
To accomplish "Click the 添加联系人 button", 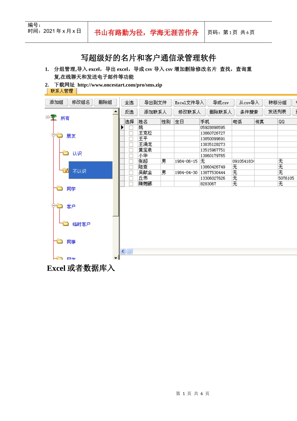I will point(155,112).
